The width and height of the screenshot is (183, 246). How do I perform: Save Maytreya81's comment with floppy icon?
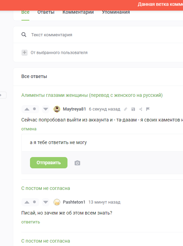click(x=133, y=109)
